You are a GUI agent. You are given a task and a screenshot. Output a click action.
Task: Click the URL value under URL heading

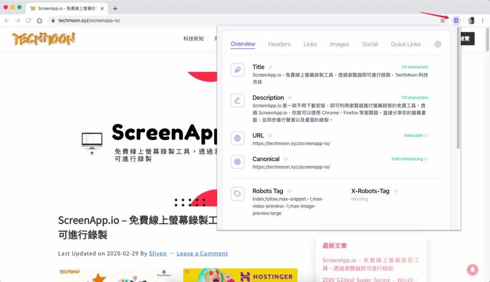[291, 144]
